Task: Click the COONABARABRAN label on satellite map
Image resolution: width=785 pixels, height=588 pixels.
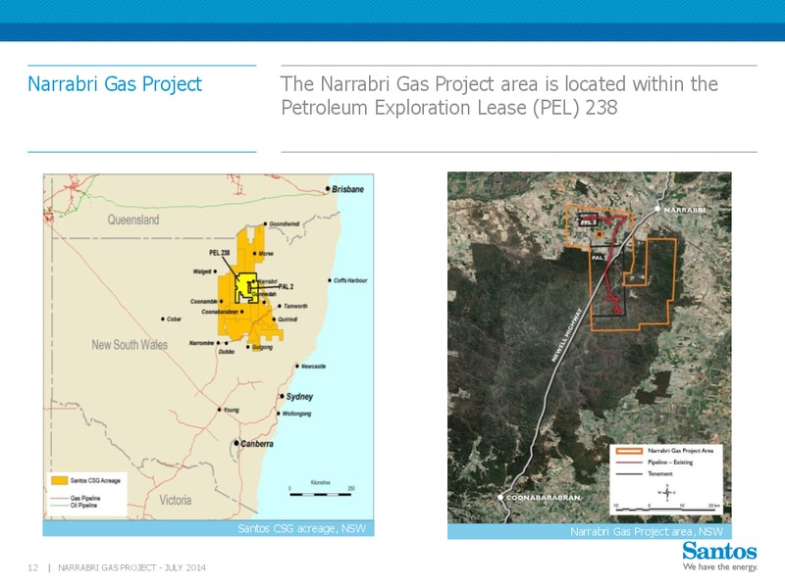Action: 544,498
